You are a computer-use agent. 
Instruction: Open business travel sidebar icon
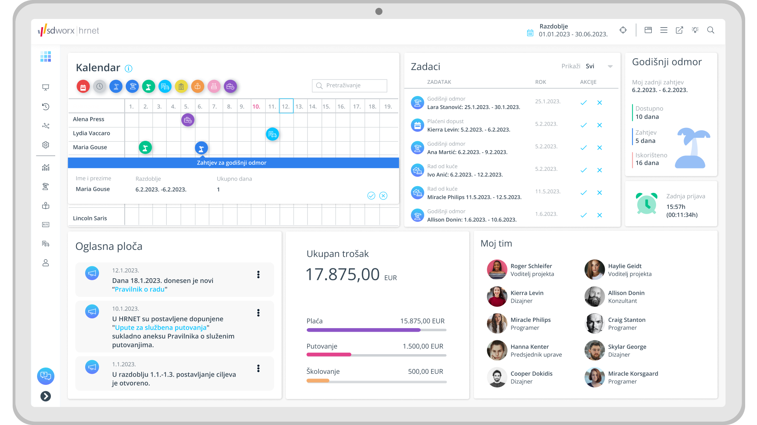(x=46, y=244)
